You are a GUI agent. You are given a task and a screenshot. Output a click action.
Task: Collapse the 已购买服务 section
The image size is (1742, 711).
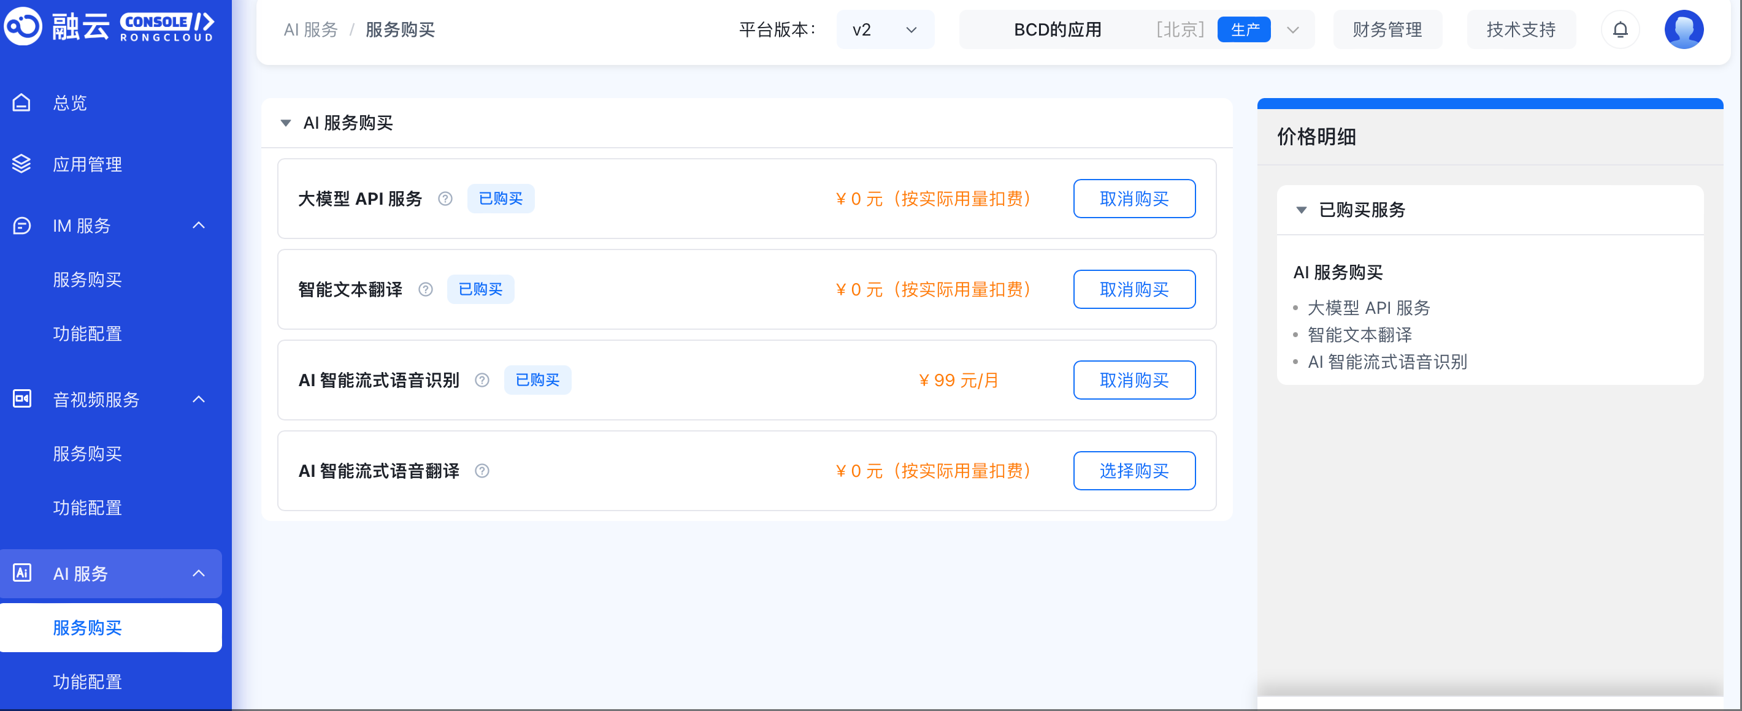(x=1301, y=210)
